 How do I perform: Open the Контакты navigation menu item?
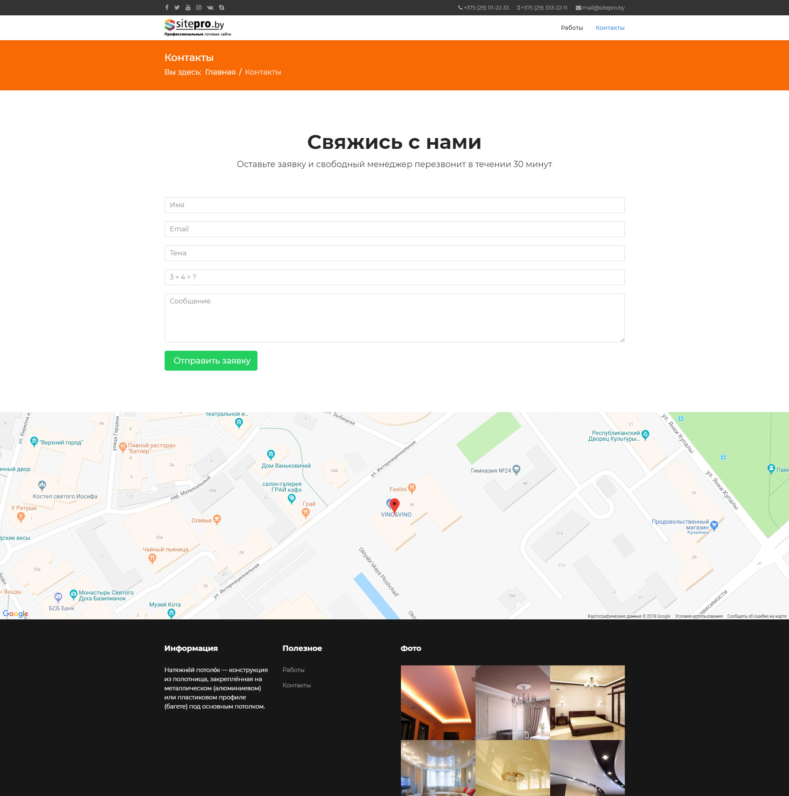pyautogui.click(x=610, y=28)
